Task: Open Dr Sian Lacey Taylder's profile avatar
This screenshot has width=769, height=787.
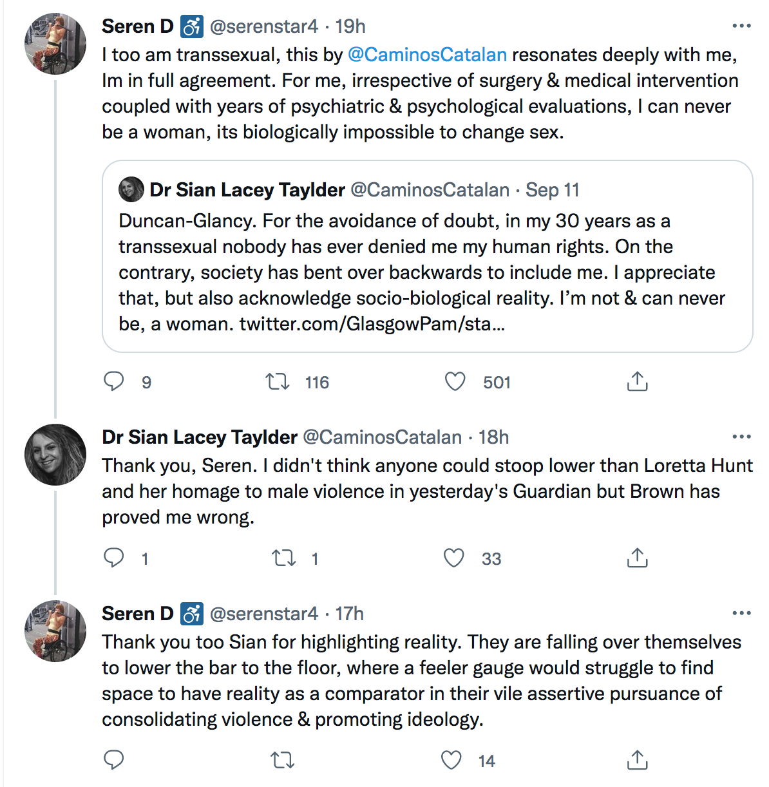Action: pyautogui.click(x=55, y=455)
